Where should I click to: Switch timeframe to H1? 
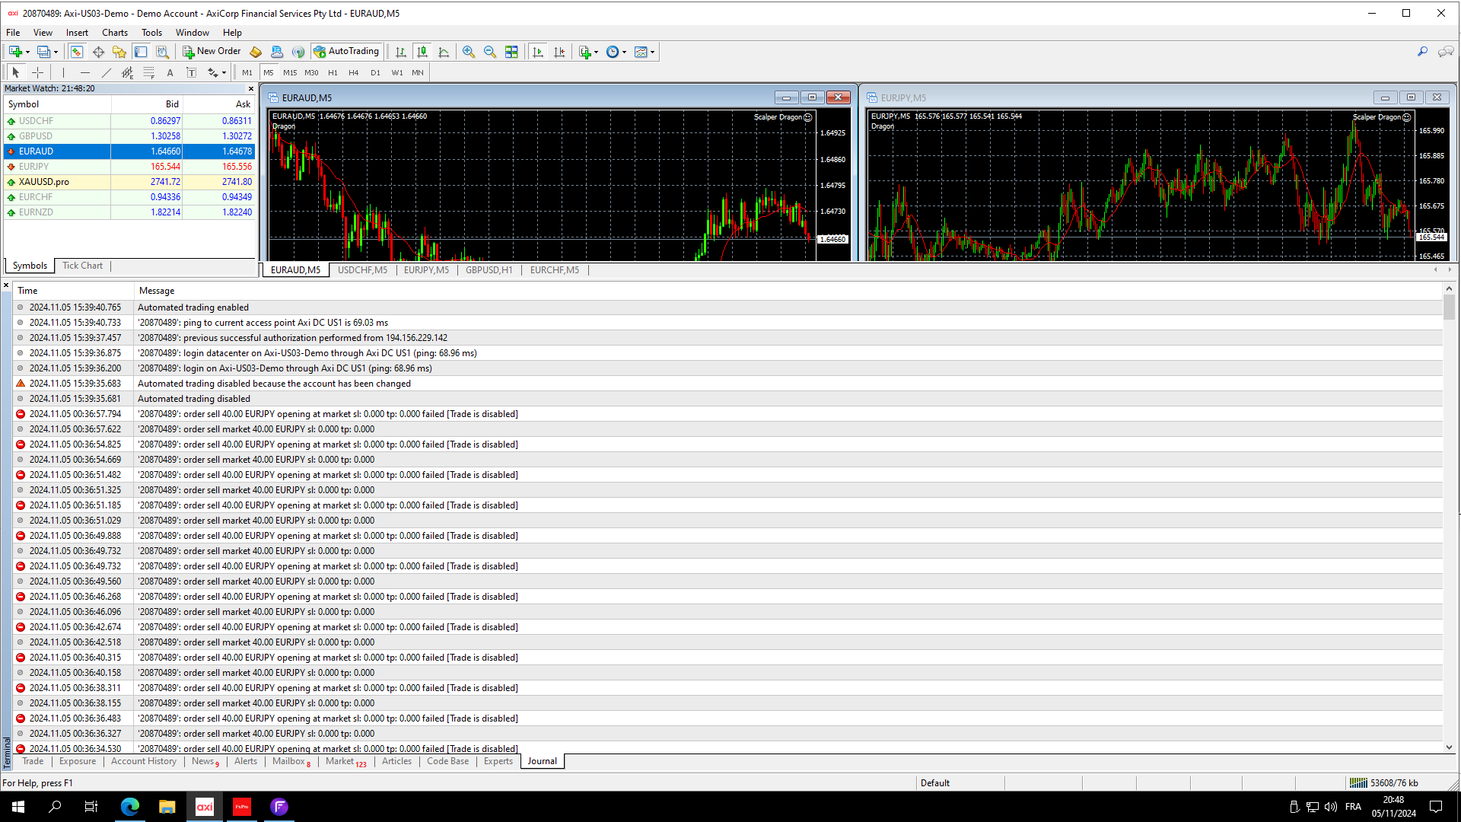[333, 72]
